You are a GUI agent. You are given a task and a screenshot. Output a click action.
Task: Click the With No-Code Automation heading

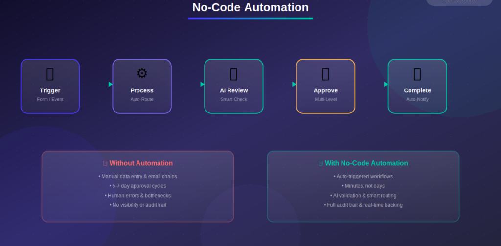coord(366,163)
